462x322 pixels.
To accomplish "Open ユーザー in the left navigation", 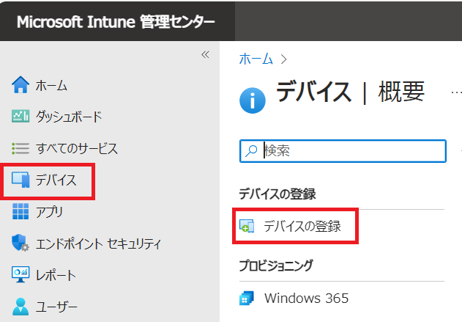I will (56, 307).
